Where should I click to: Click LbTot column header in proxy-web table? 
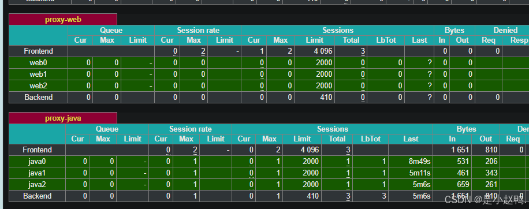click(386, 40)
